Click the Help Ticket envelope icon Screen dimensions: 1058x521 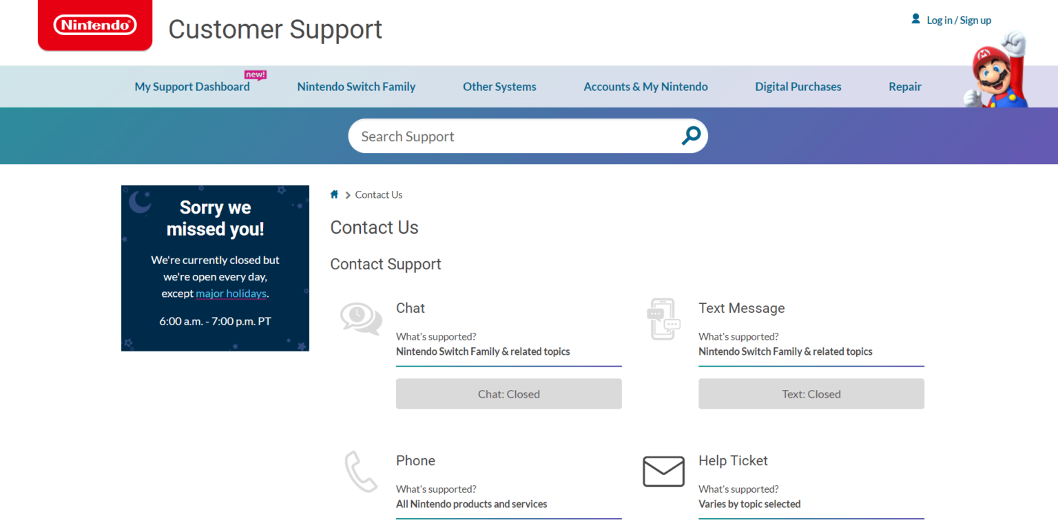(x=663, y=471)
